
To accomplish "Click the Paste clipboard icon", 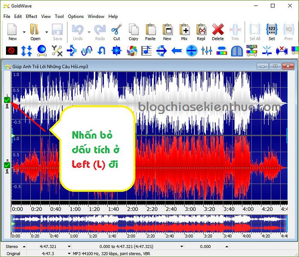I will 150,29.
